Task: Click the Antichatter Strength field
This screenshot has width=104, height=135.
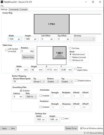Action: coord(55,96)
